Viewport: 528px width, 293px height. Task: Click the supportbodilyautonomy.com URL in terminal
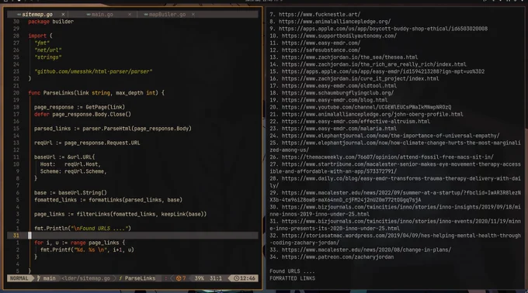coord(339,36)
